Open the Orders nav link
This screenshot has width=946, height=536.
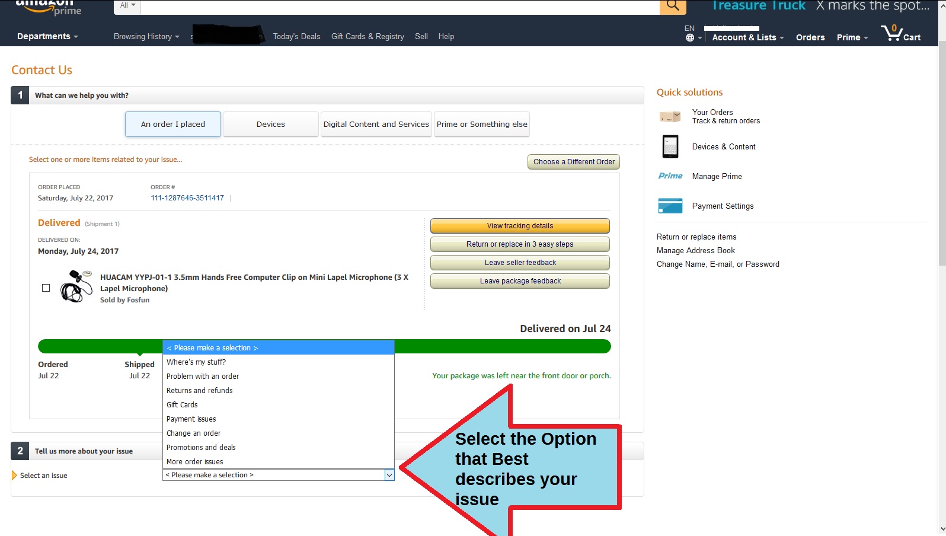(810, 37)
